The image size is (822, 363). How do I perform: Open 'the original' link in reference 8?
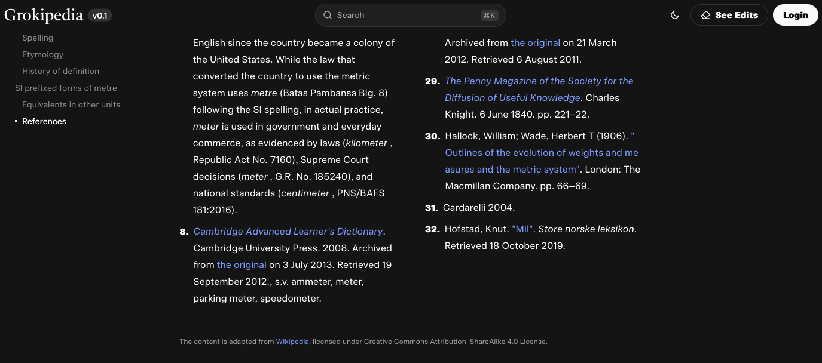click(242, 264)
